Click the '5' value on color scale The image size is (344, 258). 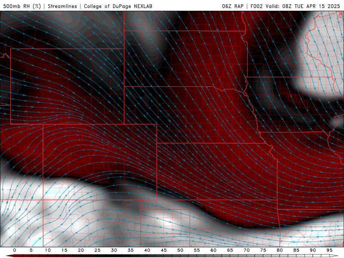pyautogui.click(x=31, y=250)
